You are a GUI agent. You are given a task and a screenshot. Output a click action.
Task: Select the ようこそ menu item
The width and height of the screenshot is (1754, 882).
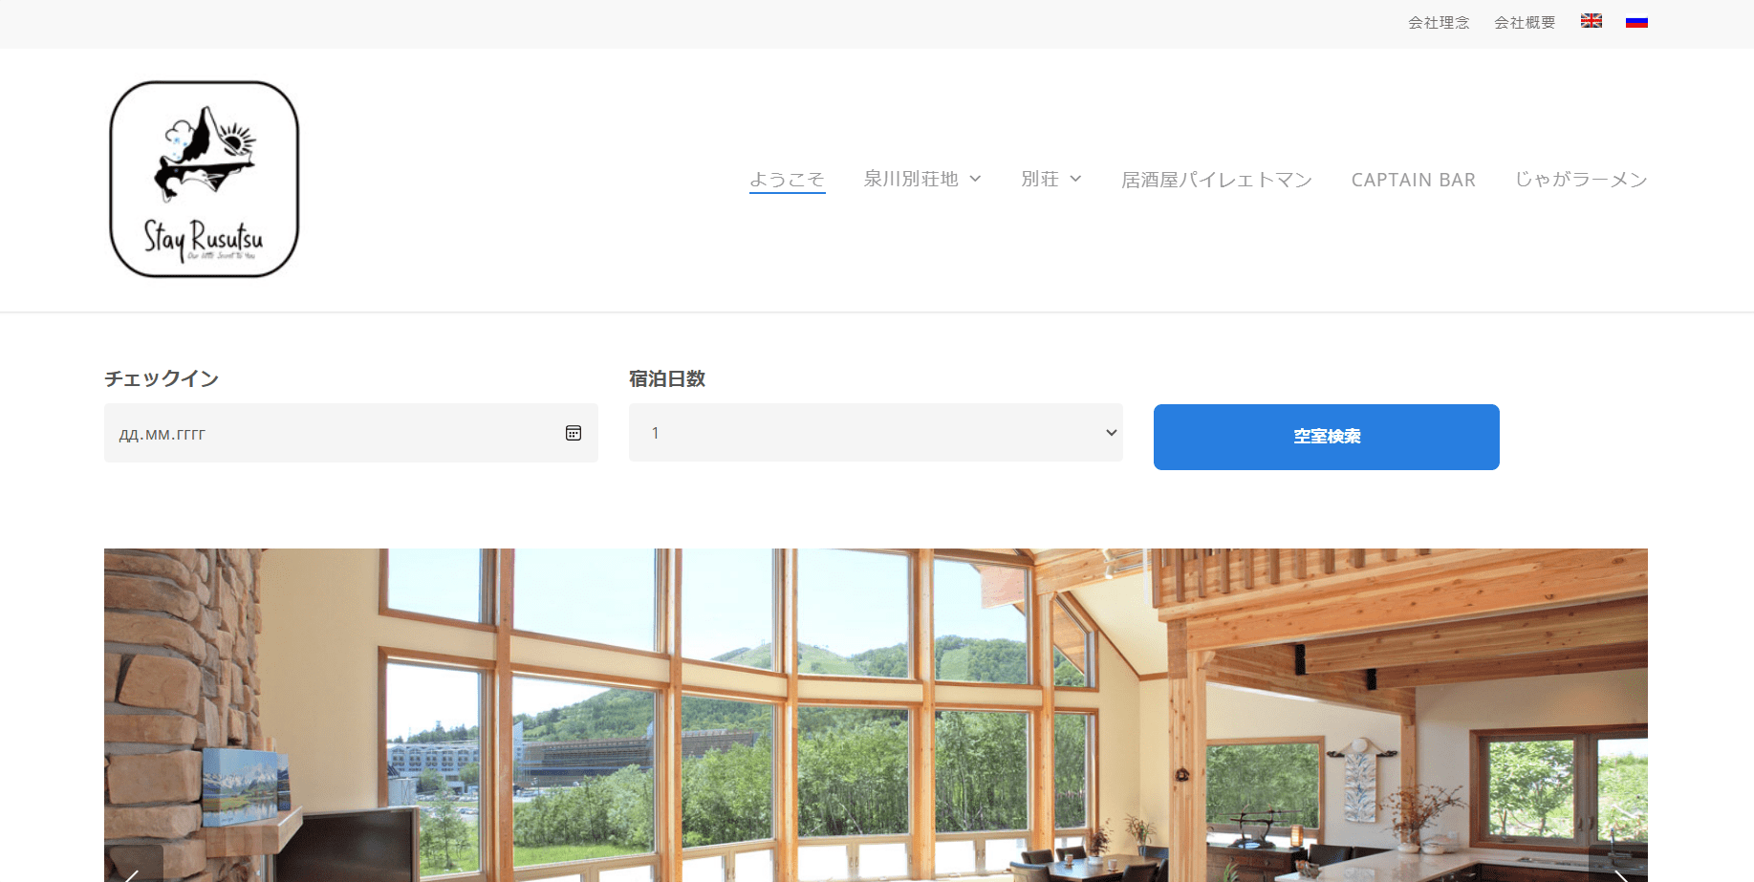point(787,180)
